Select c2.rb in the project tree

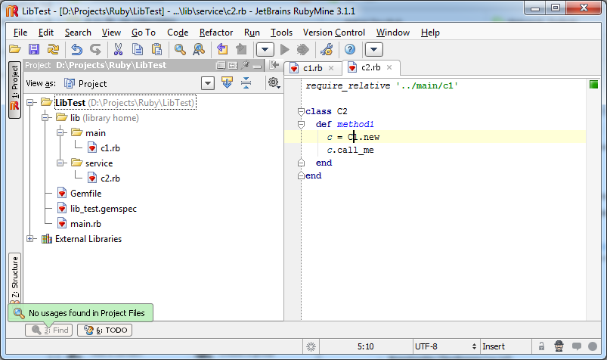pos(110,178)
